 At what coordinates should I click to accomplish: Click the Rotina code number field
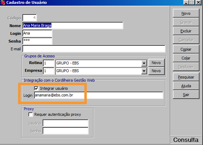point(49,63)
